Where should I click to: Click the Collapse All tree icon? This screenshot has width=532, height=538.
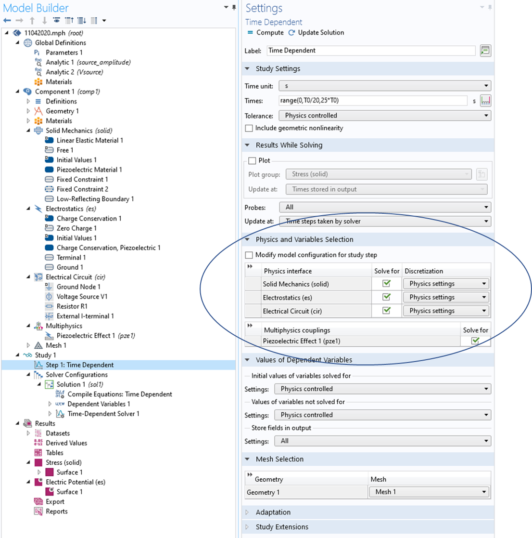pos(69,21)
